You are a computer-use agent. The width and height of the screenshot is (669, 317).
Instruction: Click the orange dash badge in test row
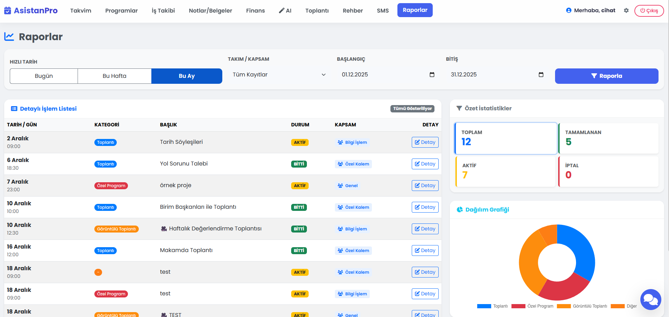(x=98, y=272)
